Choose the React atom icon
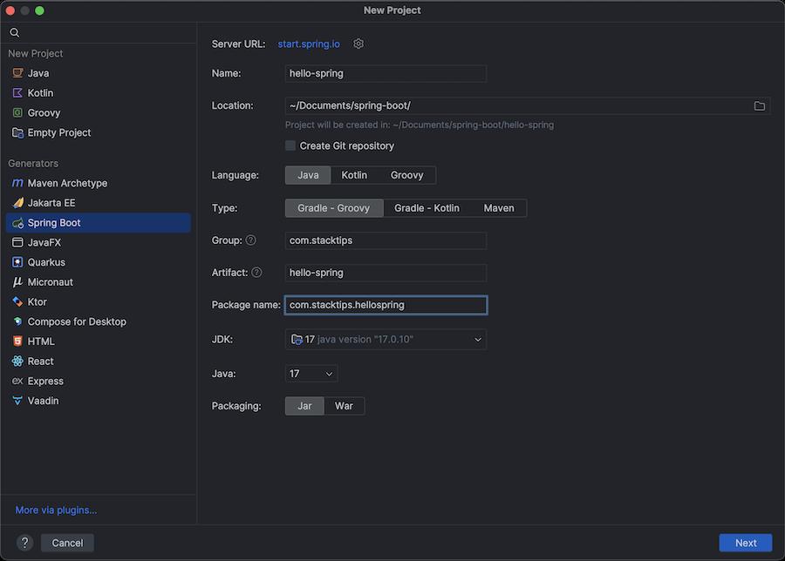 click(17, 361)
